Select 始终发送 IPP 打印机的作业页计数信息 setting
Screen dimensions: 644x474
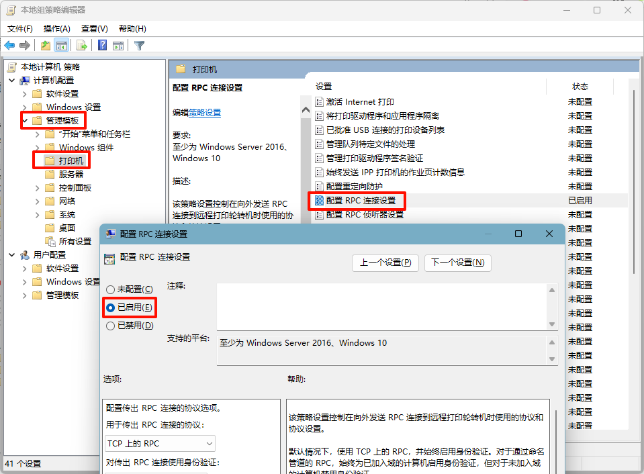coord(395,173)
